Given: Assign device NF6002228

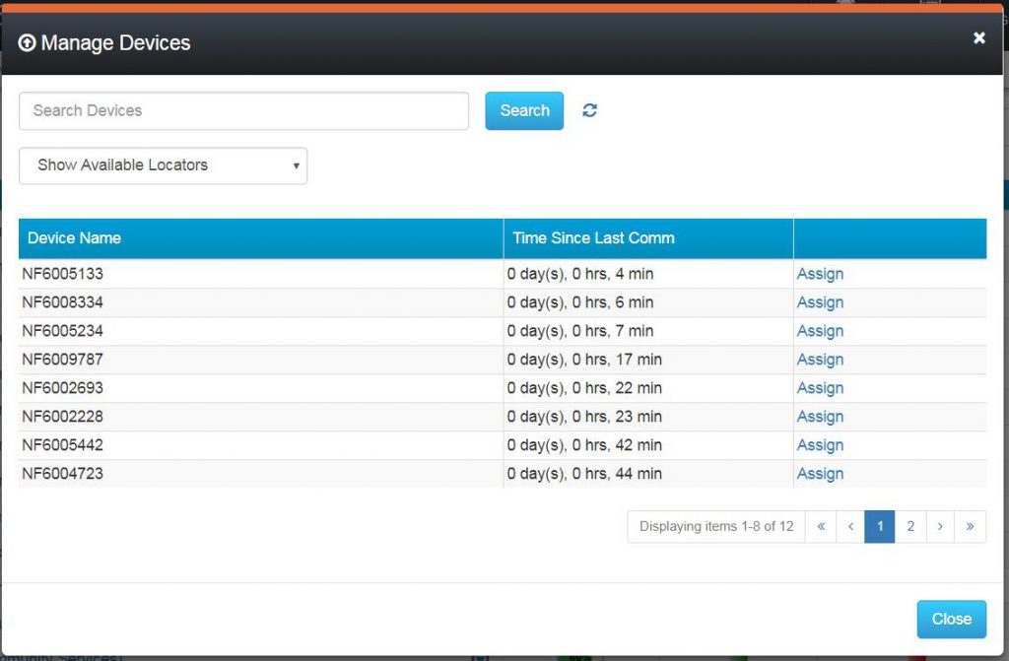Looking at the screenshot, I should point(820,417).
